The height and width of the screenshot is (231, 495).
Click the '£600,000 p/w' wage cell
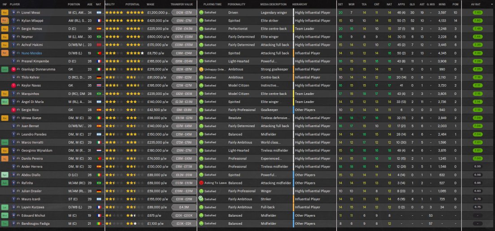point(157,37)
